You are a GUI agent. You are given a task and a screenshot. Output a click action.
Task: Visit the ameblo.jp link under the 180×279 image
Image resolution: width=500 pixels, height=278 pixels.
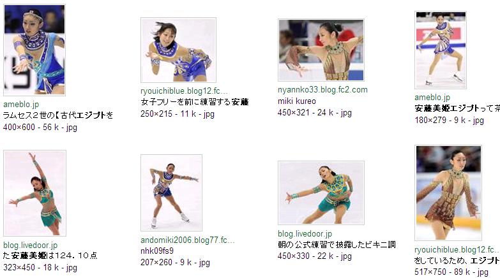click(x=432, y=97)
